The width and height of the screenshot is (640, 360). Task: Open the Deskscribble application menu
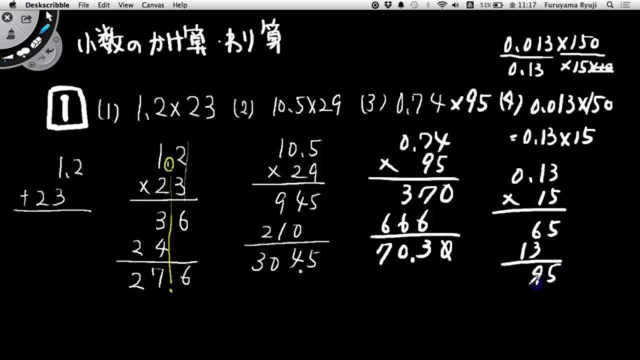tap(47, 5)
